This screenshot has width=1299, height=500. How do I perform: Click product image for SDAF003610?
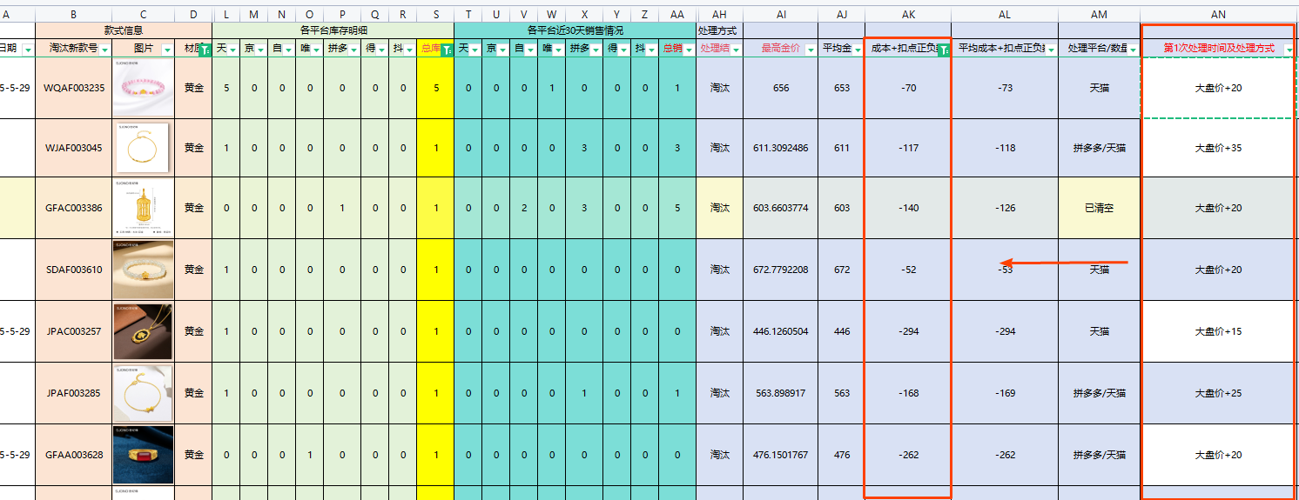(143, 270)
